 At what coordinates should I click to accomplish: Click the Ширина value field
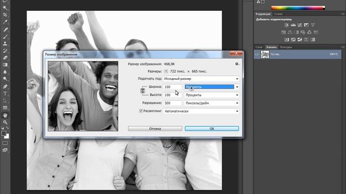(x=172, y=87)
